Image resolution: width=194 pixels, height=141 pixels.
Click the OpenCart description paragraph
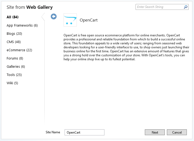[x=126, y=47]
